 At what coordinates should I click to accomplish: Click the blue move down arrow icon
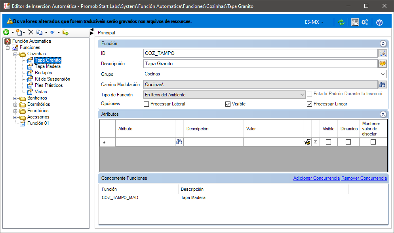click(52, 32)
